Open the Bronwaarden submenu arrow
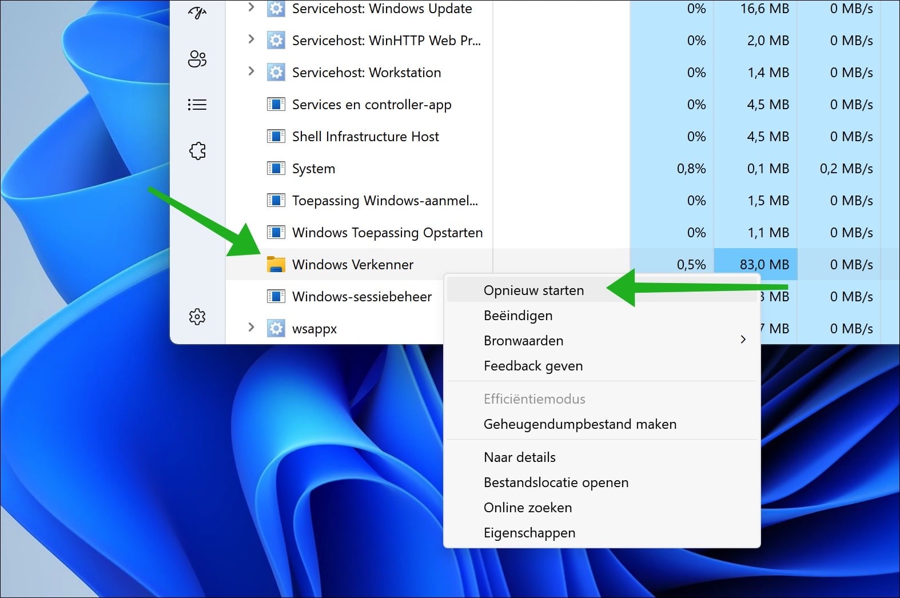The width and height of the screenshot is (900, 598). (743, 340)
